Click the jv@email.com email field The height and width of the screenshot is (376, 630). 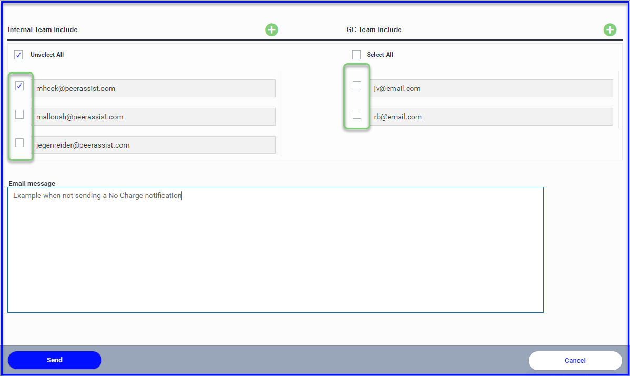pyautogui.click(x=491, y=88)
